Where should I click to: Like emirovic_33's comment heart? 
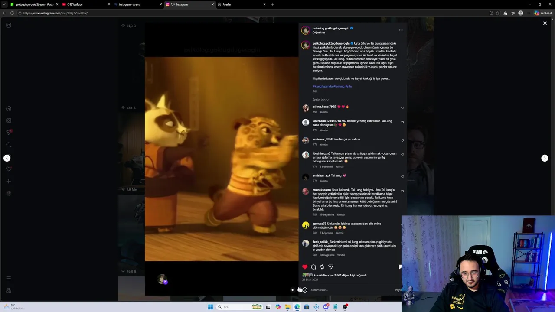[402, 140]
